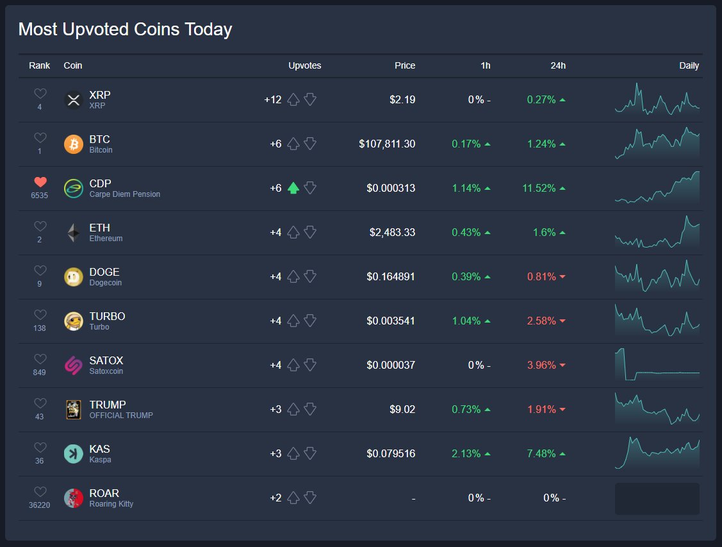The image size is (722, 547).
Task: Click the Price column header
Action: click(405, 65)
